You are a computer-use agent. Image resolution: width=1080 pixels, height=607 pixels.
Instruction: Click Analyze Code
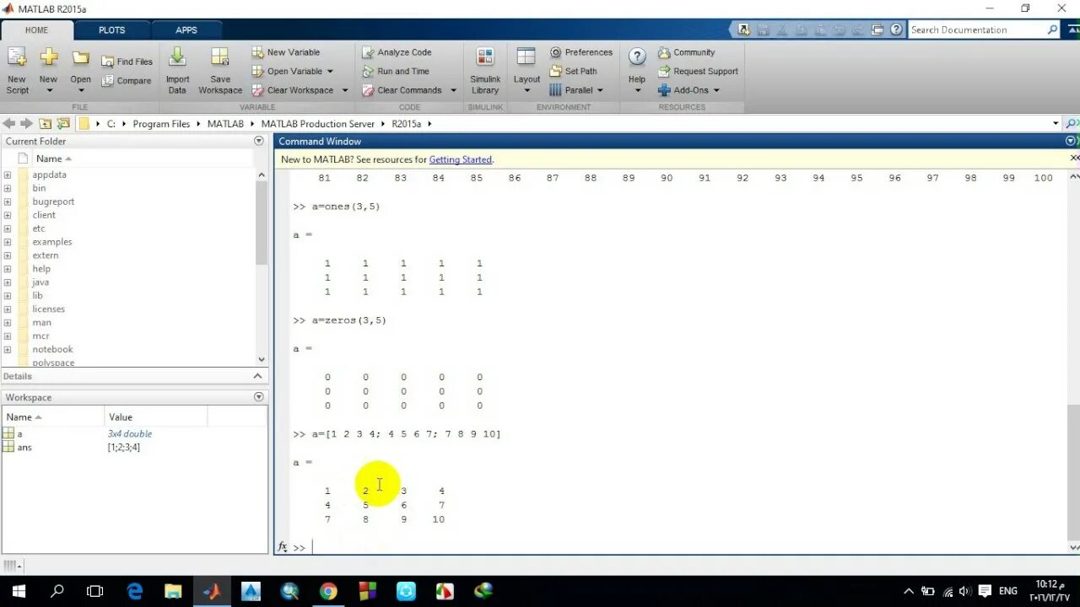[397, 52]
